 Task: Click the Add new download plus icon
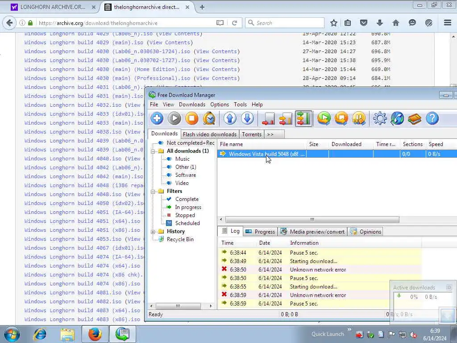[x=157, y=119]
